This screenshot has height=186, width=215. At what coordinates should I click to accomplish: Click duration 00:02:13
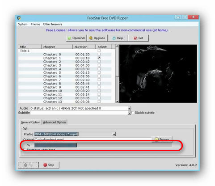coord(82,72)
